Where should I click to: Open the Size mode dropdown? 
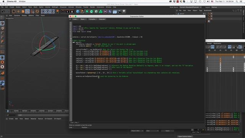[x=152, y=131]
